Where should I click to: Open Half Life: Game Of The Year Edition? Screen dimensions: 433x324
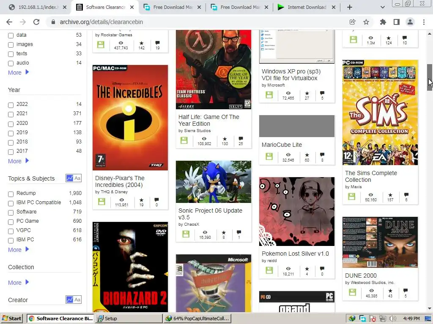209,120
